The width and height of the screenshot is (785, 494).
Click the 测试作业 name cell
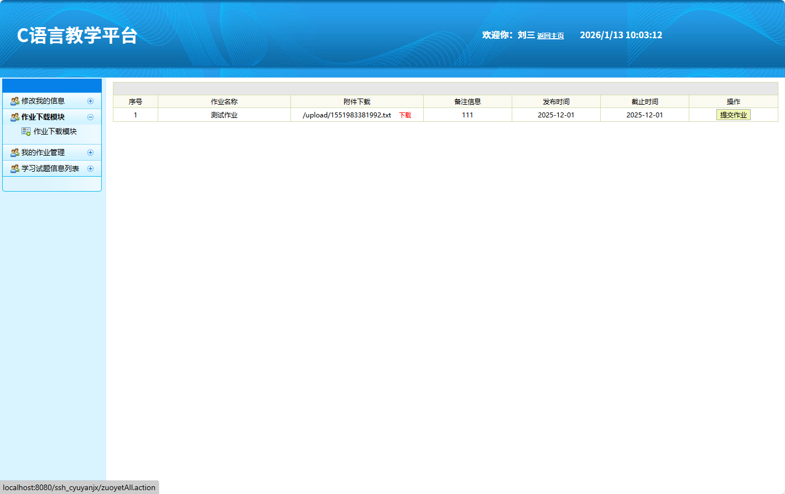224,115
